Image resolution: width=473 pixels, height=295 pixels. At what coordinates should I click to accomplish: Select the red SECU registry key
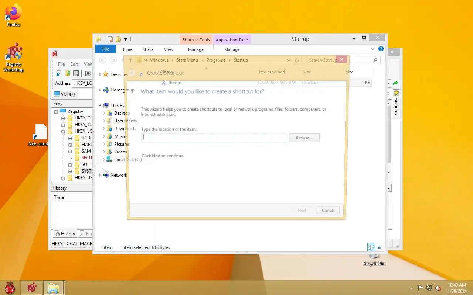[x=87, y=158]
